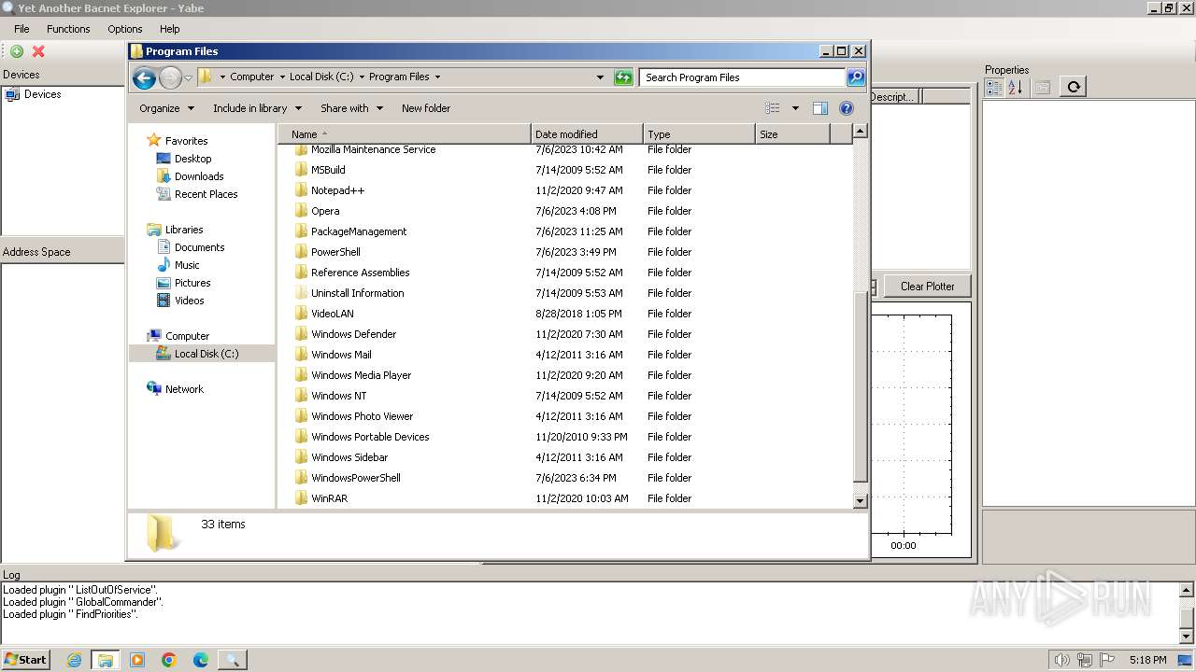Image resolution: width=1196 pixels, height=672 pixels.
Task: Select the VideoLAN folder icon
Action: pyautogui.click(x=301, y=314)
